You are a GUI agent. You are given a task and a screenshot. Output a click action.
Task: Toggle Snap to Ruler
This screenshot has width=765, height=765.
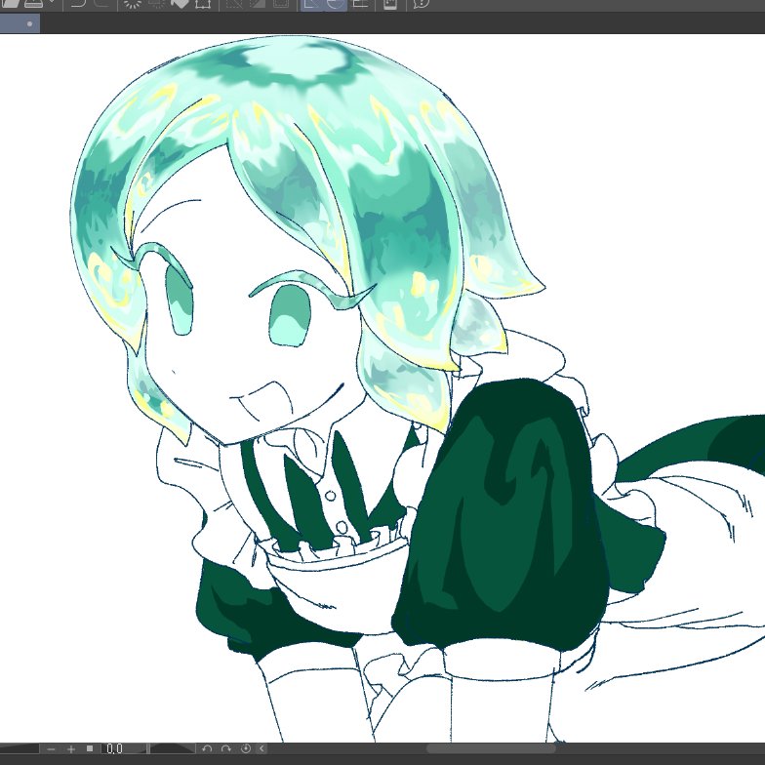(x=311, y=4)
